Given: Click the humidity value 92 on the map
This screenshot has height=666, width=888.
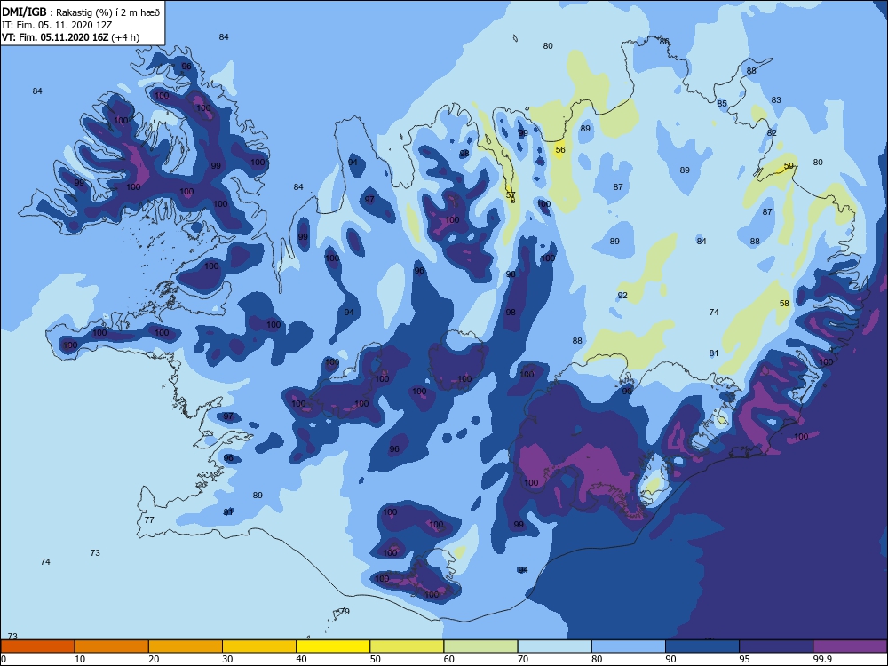Looking at the screenshot, I should [x=622, y=295].
